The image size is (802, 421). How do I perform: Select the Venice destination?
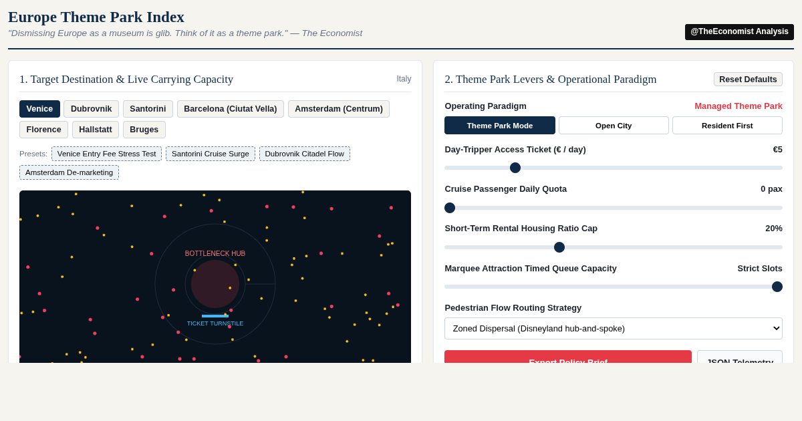pos(39,109)
